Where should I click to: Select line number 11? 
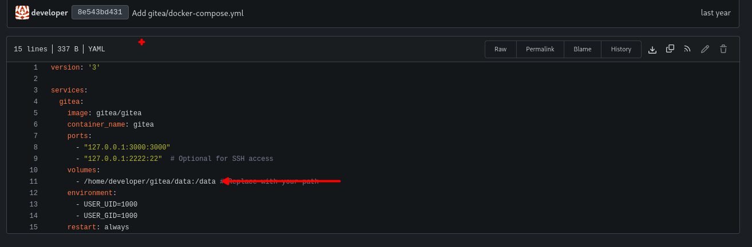click(x=33, y=181)
